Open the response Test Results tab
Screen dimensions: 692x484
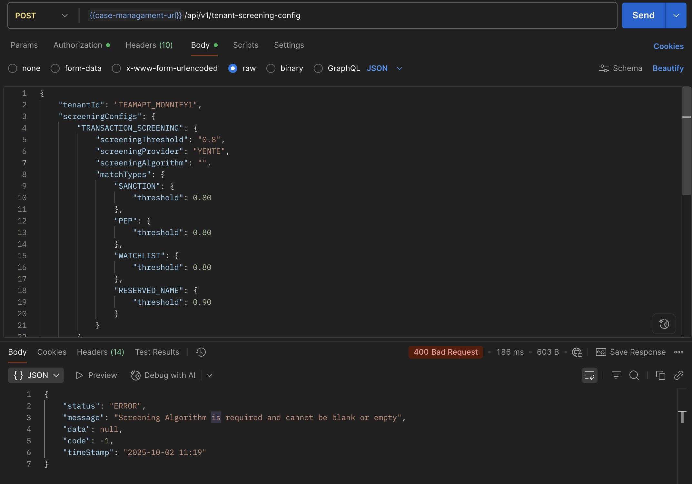(x=157, y=352)
